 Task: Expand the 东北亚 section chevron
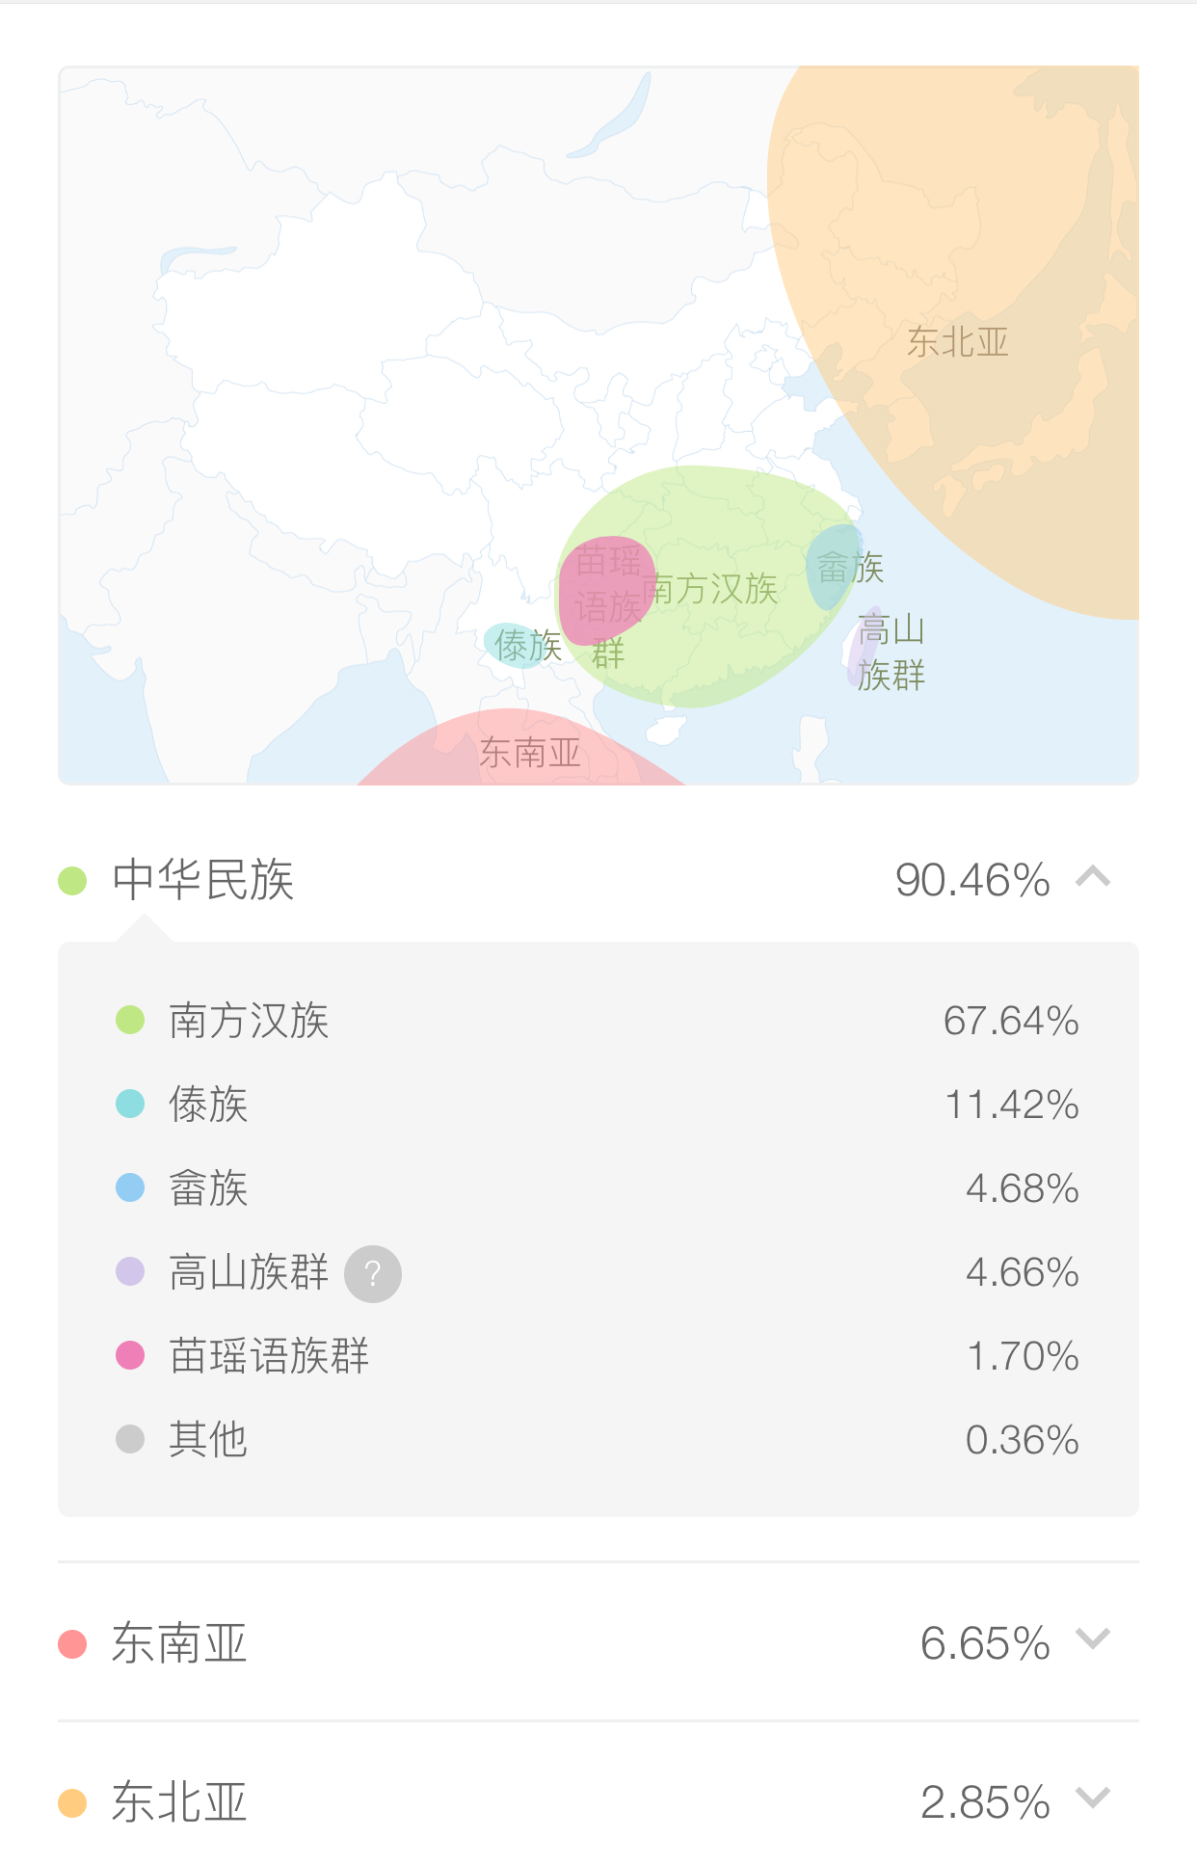tap(1093, 1798)
